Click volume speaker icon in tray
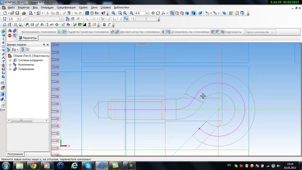302x170 pixels. [x=278, y=166]
